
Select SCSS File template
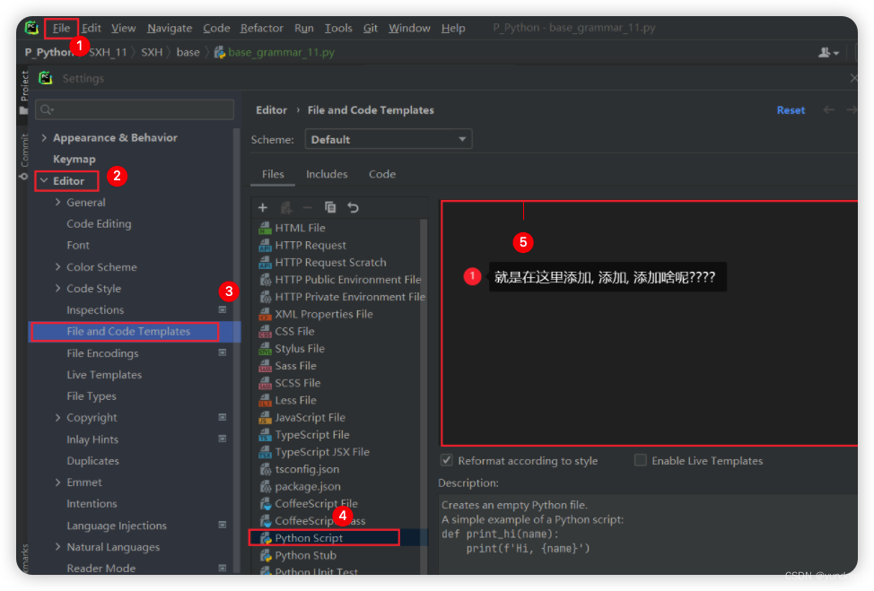pos(298,383)
